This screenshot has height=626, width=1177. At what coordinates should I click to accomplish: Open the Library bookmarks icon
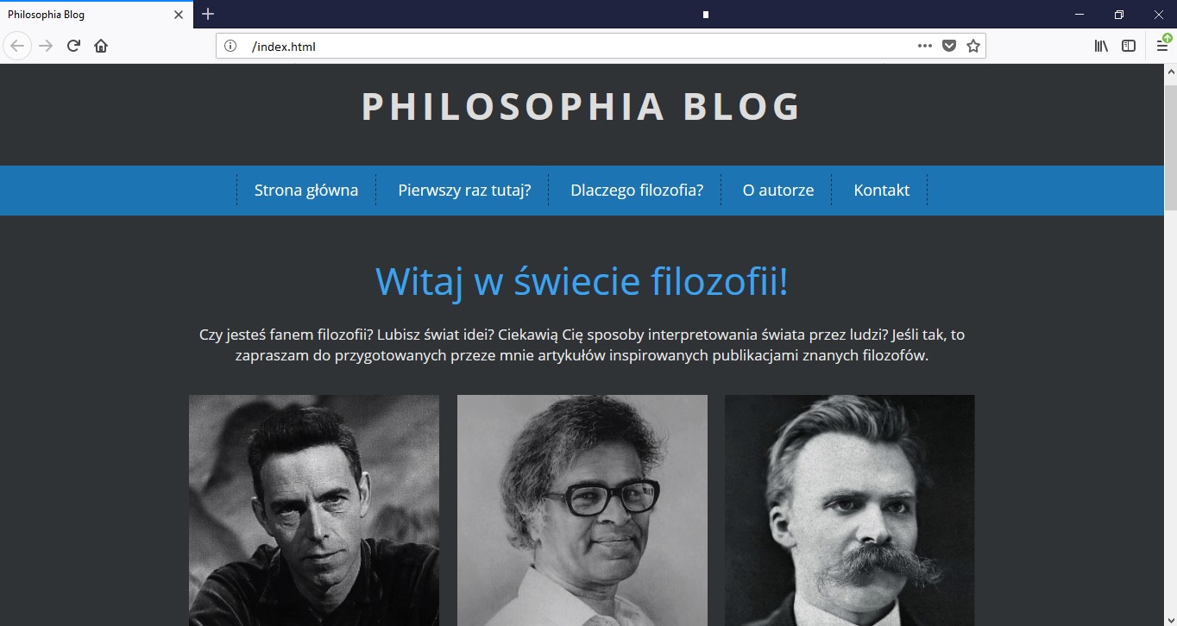click(1102, 46)
